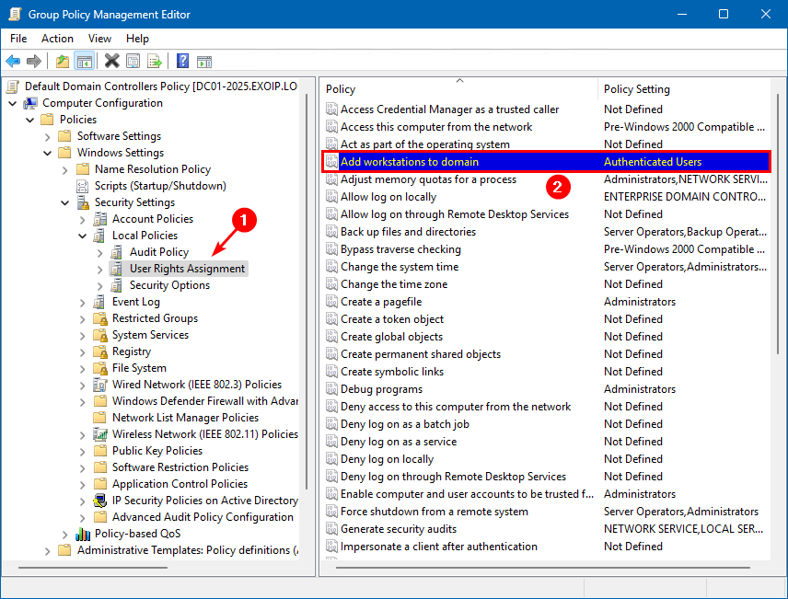Expand the Audit Policy tree node
The height and width of the screenshot is (599, 788).
click(99, 252)
